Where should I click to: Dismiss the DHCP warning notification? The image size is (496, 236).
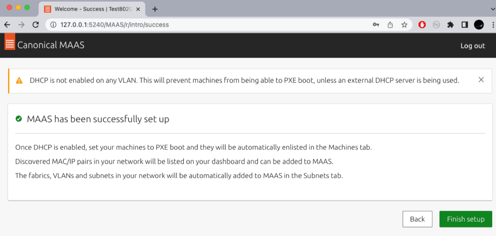click(x=481, y=80)
